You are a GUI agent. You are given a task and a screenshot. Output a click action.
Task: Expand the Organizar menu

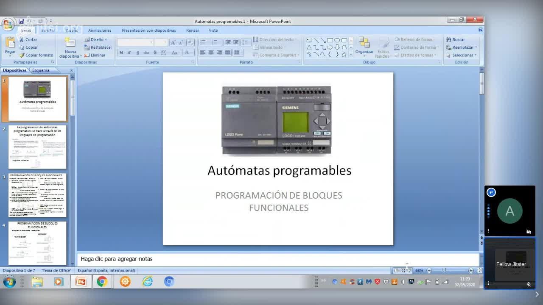364,47
